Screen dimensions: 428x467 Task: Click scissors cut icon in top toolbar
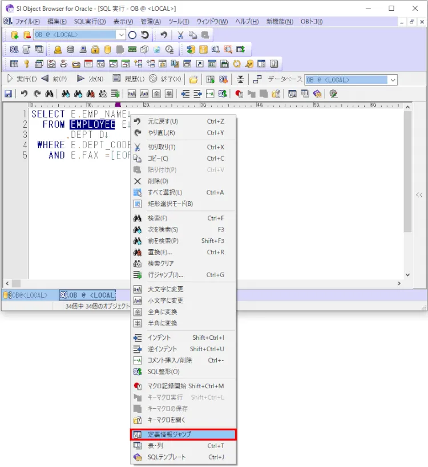(x=180, y=35)
